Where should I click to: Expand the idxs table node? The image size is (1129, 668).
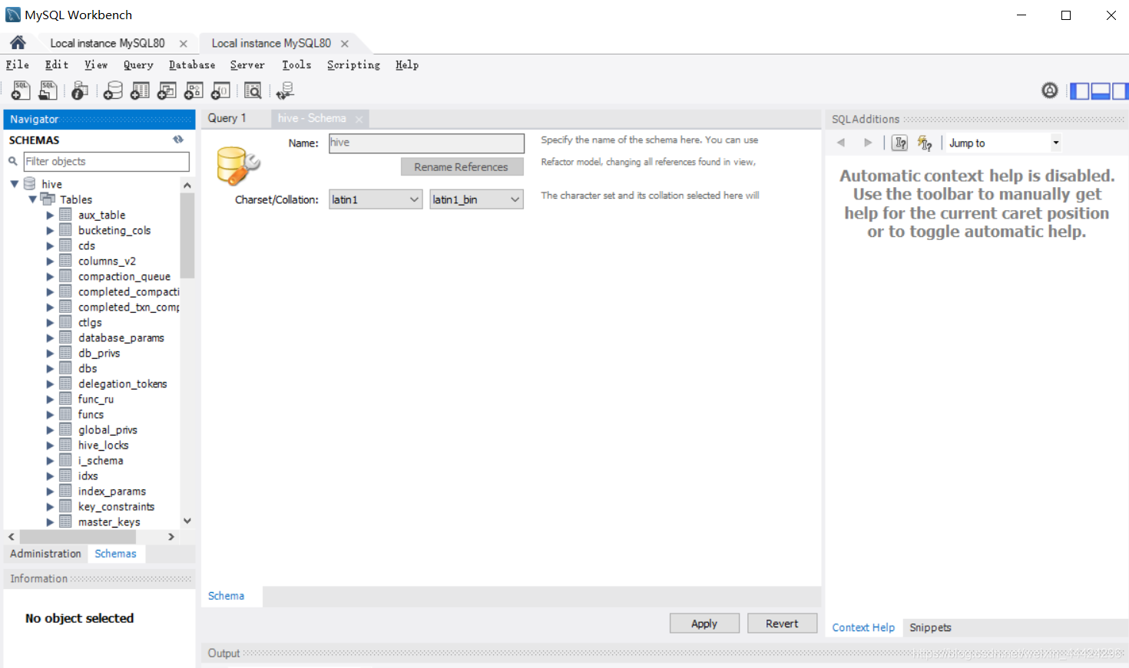pos(50,475)
